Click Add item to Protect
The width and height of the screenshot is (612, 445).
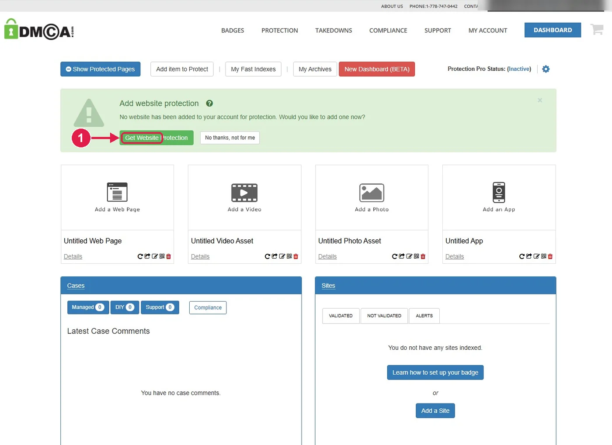tap(182, 69)
